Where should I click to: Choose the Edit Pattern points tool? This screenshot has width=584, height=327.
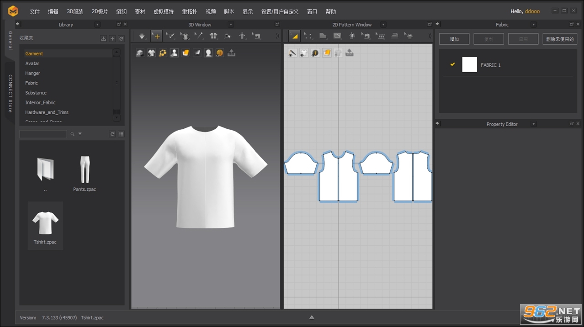[x=308, y=36]
